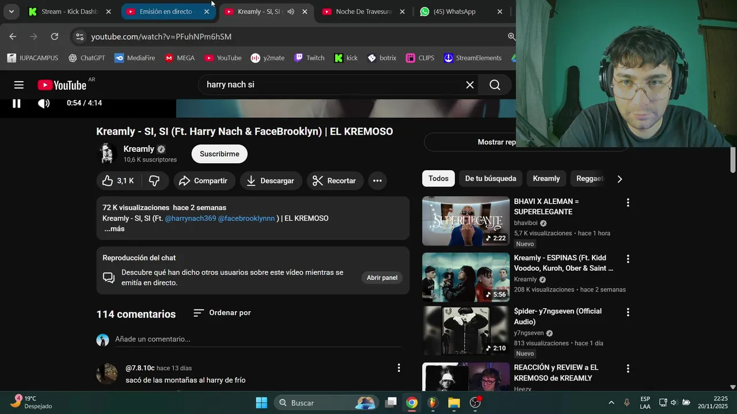The width and height of the screenshot is (737, 414).
Task: Open the Ordenar por sort dropdown
Action: (x=222, y=313)
